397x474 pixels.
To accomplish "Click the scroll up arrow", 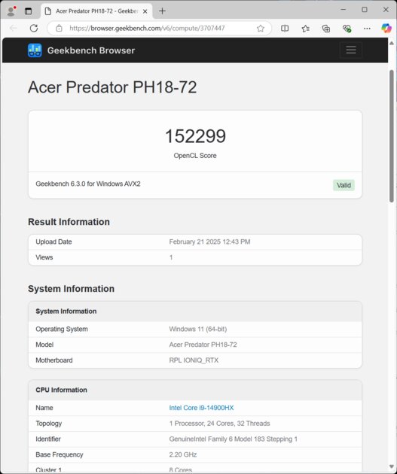I will pos(392,43).
